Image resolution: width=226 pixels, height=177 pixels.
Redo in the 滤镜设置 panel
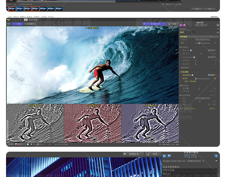click(202, 26)
